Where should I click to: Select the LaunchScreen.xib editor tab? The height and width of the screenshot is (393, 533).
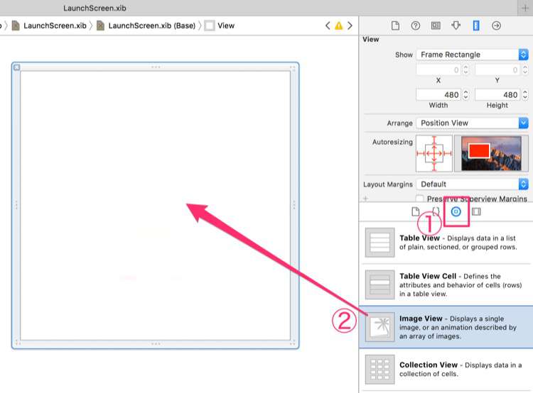95,8
